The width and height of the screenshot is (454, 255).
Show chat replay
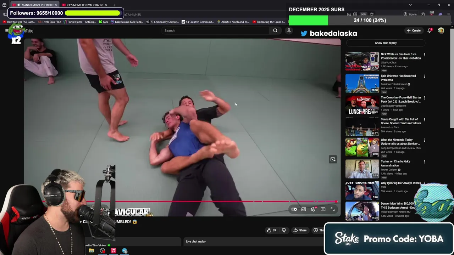[x=386, y=43]
